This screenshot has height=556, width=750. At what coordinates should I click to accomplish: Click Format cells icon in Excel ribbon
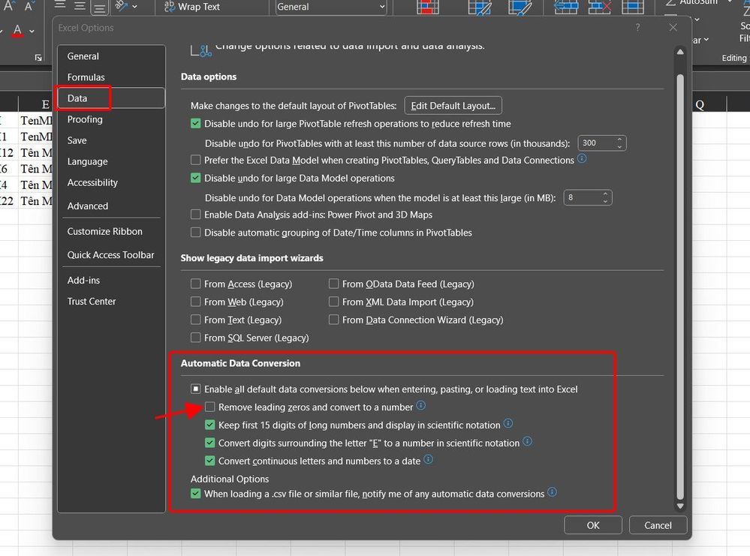[632, 6]
